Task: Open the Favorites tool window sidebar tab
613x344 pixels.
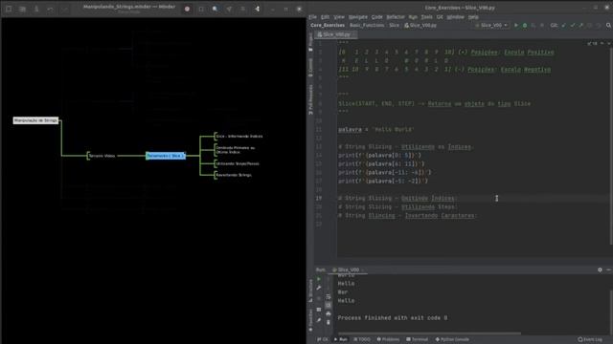Action: pyautogui.click(x=310, y=320)
